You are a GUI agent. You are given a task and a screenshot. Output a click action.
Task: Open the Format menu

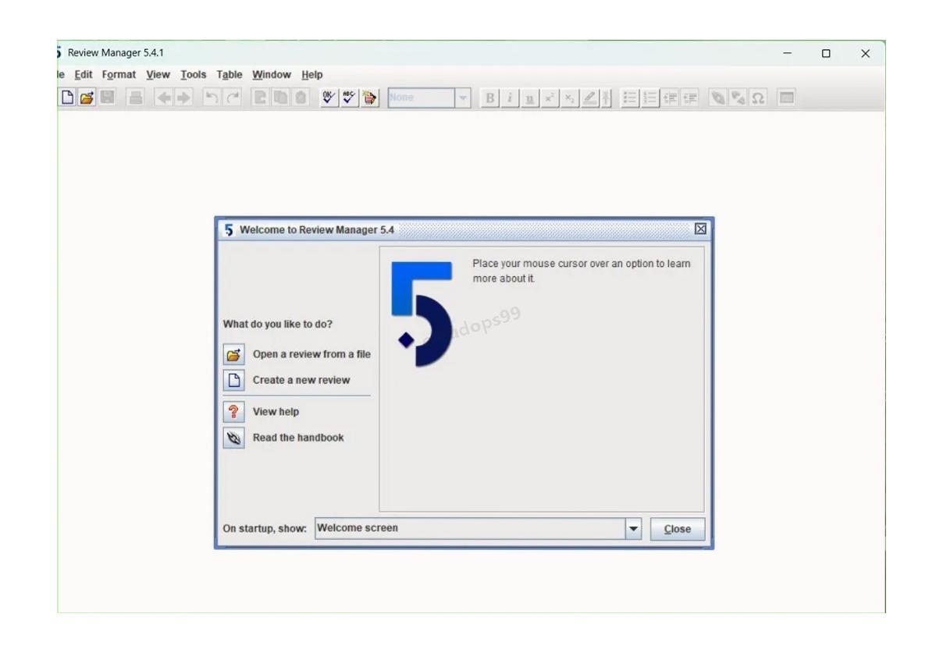(x=119, y=75)
